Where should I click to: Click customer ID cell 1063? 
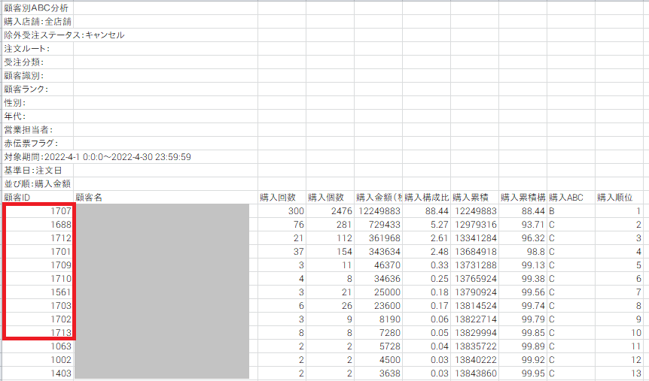[x=38, y=346]
